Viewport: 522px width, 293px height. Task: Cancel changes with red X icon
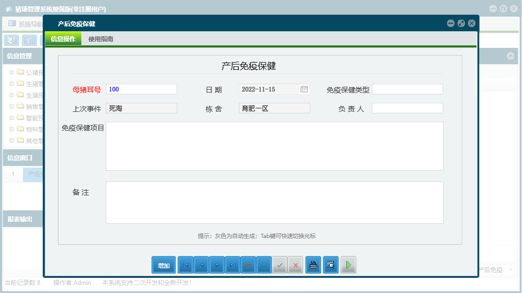(295, 265)
